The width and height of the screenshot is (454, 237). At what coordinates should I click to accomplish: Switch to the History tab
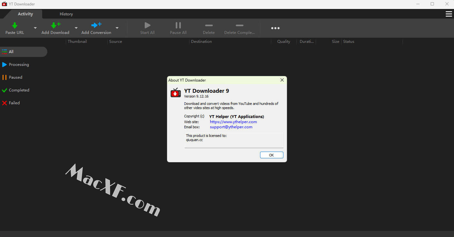tap(66, 14)
